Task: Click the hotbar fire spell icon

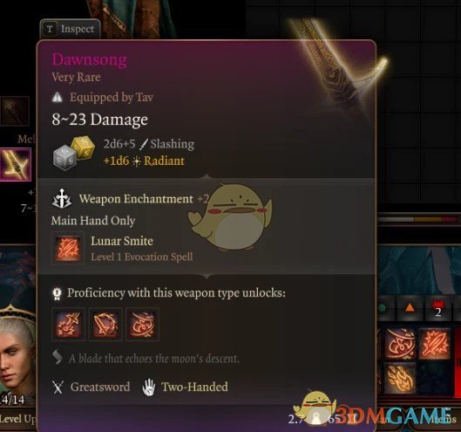Action: tap(400, 379)
